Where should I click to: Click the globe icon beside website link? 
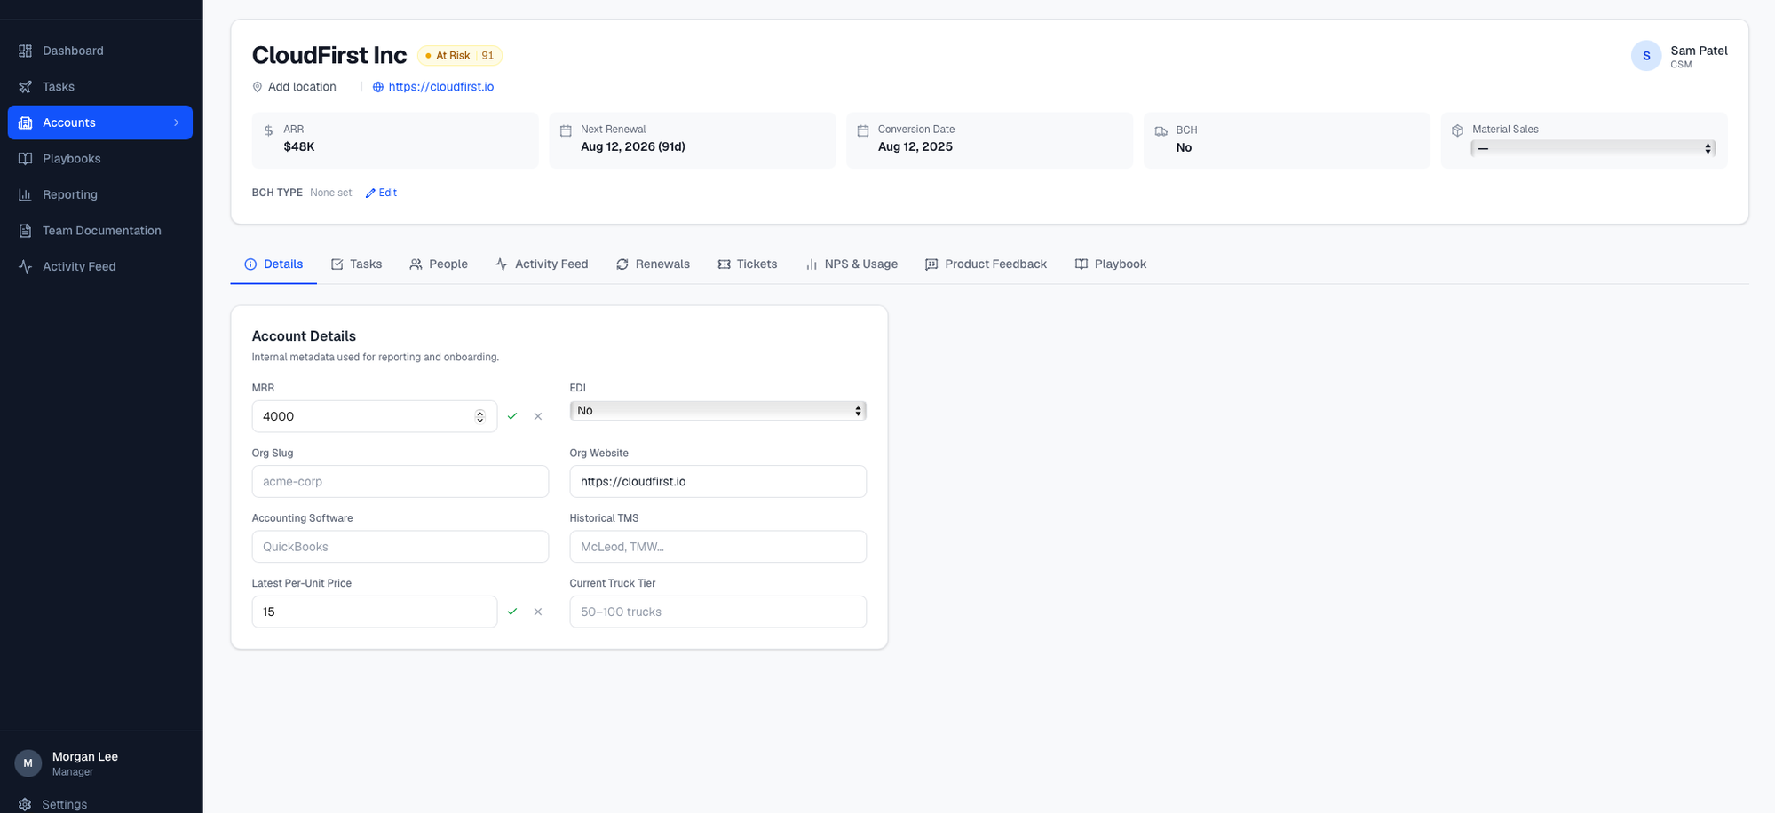(x=378, y=87)
